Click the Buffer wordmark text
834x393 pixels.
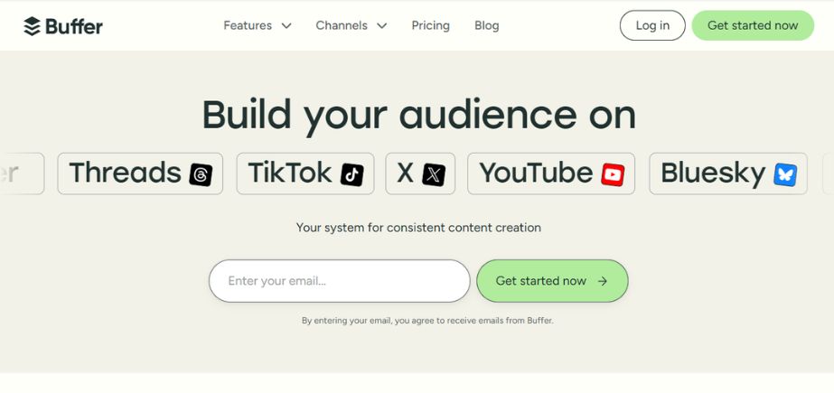74,26
